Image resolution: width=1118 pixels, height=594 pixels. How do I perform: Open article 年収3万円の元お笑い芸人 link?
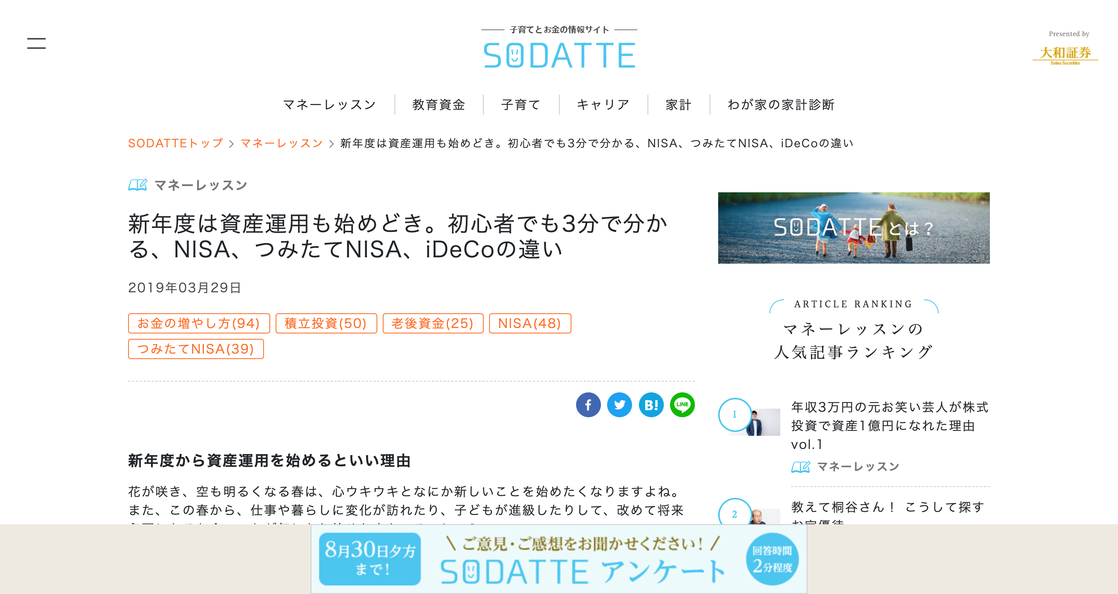coord(890,426)
